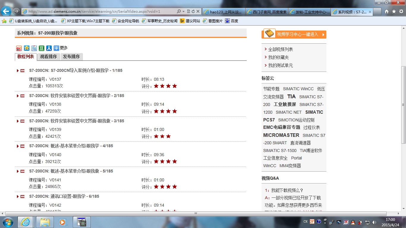Expand lesson 2/185 red arrow
Image resolution: width=406 pixels, height=228 pixels.
click(x=18, y=96)
